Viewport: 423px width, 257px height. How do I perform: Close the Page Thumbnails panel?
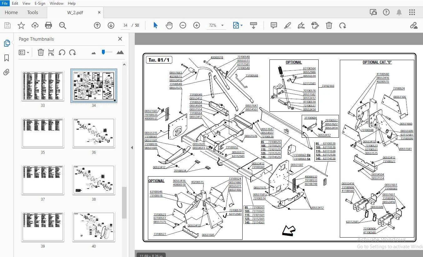tap(120, 39)
